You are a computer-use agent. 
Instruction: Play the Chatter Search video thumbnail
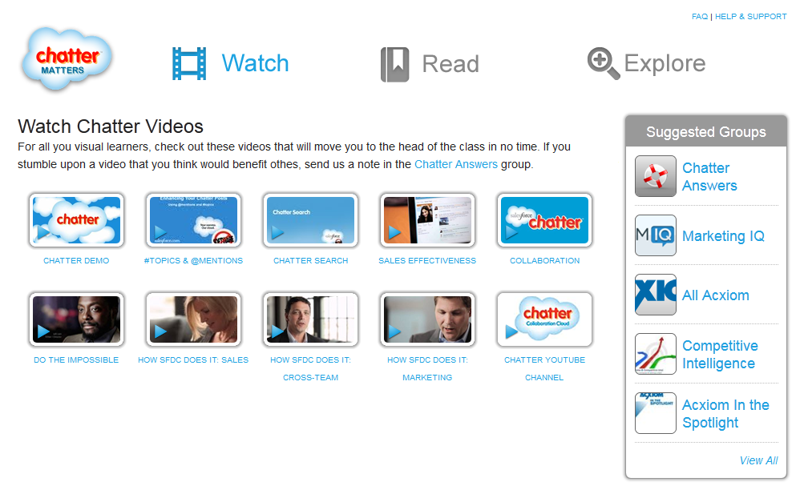(x=310, y=220)
